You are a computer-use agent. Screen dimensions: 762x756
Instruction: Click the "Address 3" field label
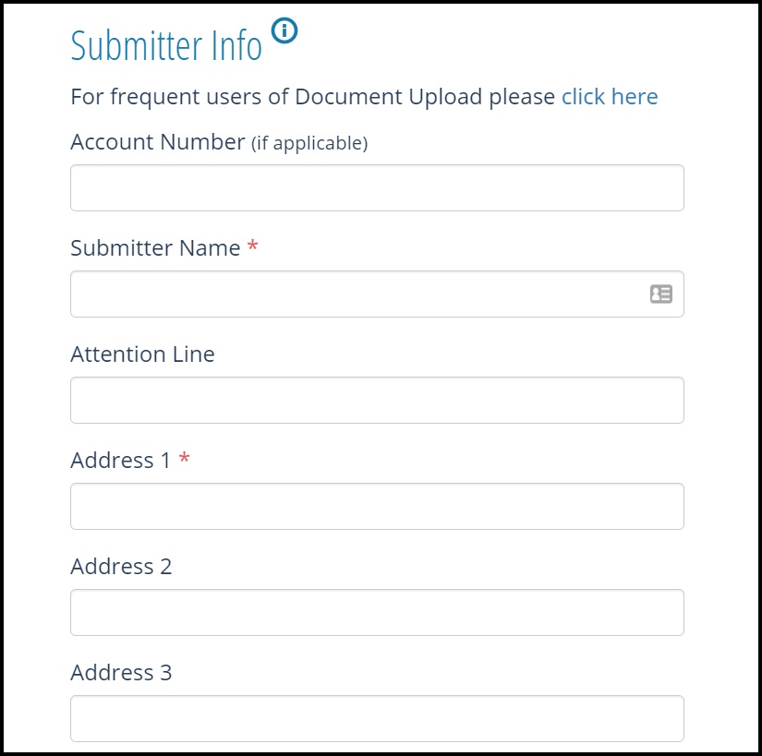(121, 673)
